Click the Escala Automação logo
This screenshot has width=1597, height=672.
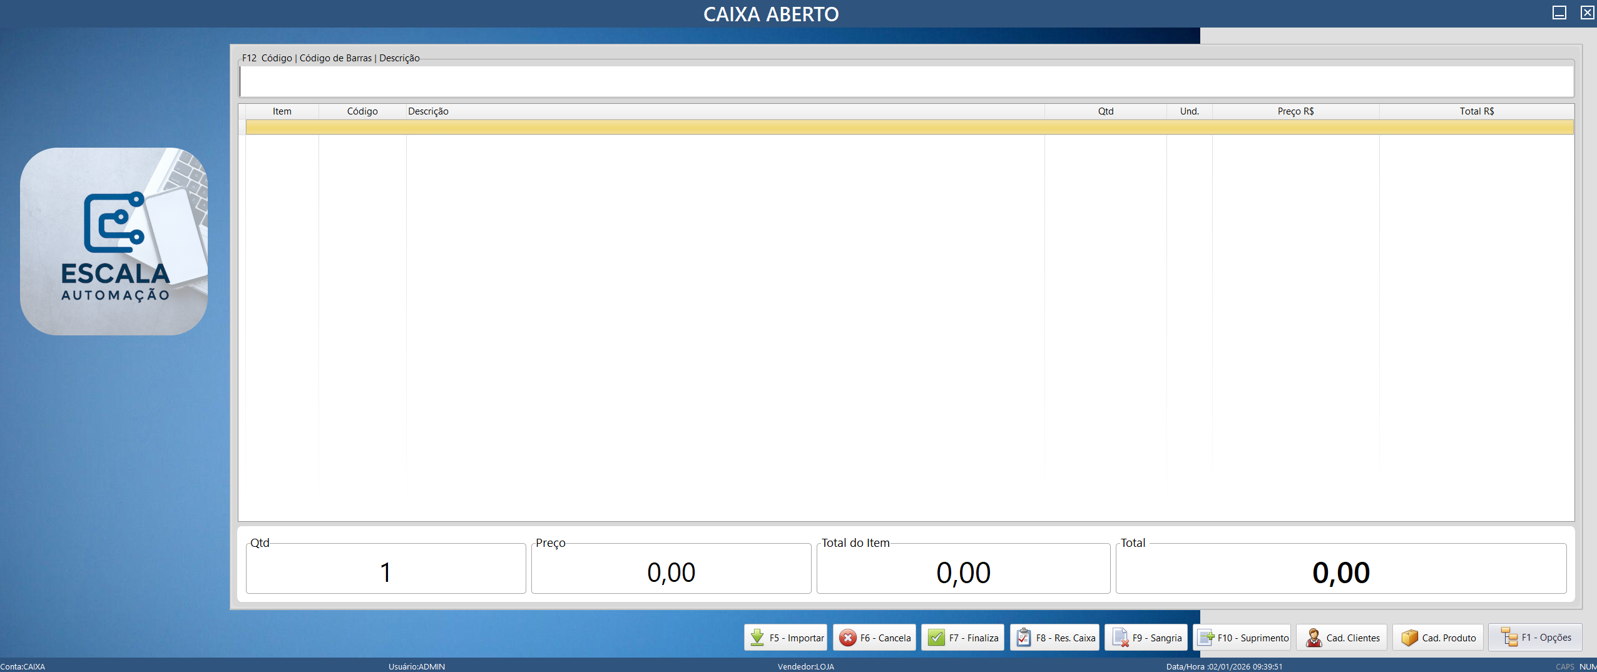114,242
